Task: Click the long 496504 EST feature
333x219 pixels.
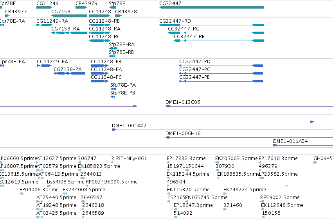Action: pos(227,186)
